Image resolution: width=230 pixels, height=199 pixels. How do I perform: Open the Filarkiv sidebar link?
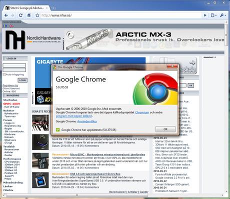point(8,190)
